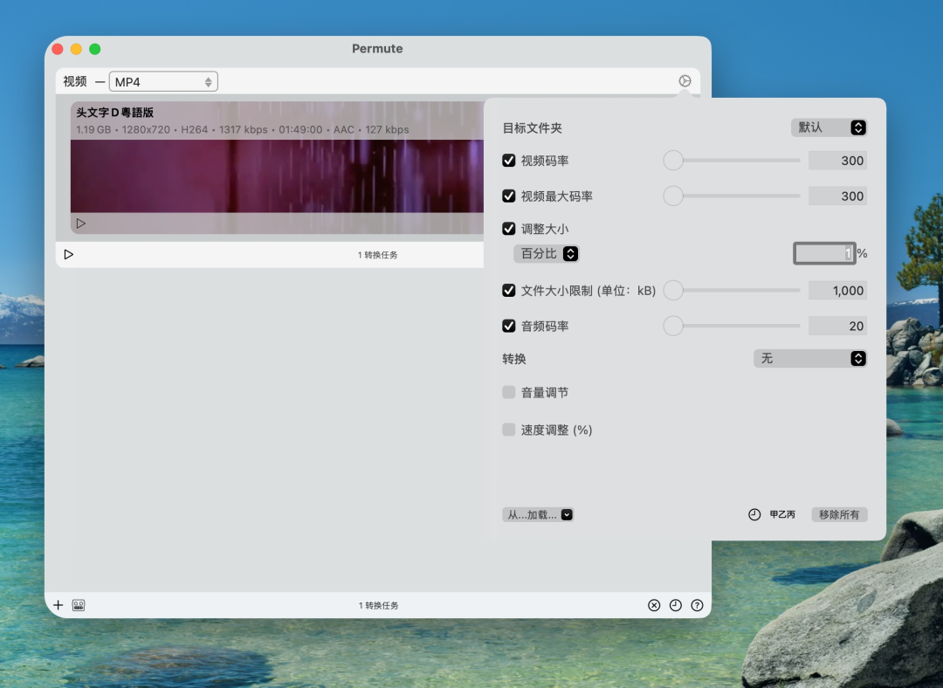Viewport: 943px width, 688px height.
Task: Open the help question mark icon
Action: 696,604
